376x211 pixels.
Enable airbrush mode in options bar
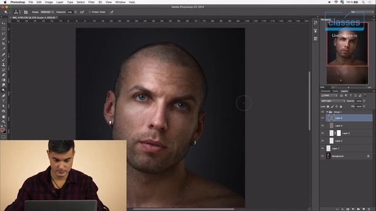(82, 12)
